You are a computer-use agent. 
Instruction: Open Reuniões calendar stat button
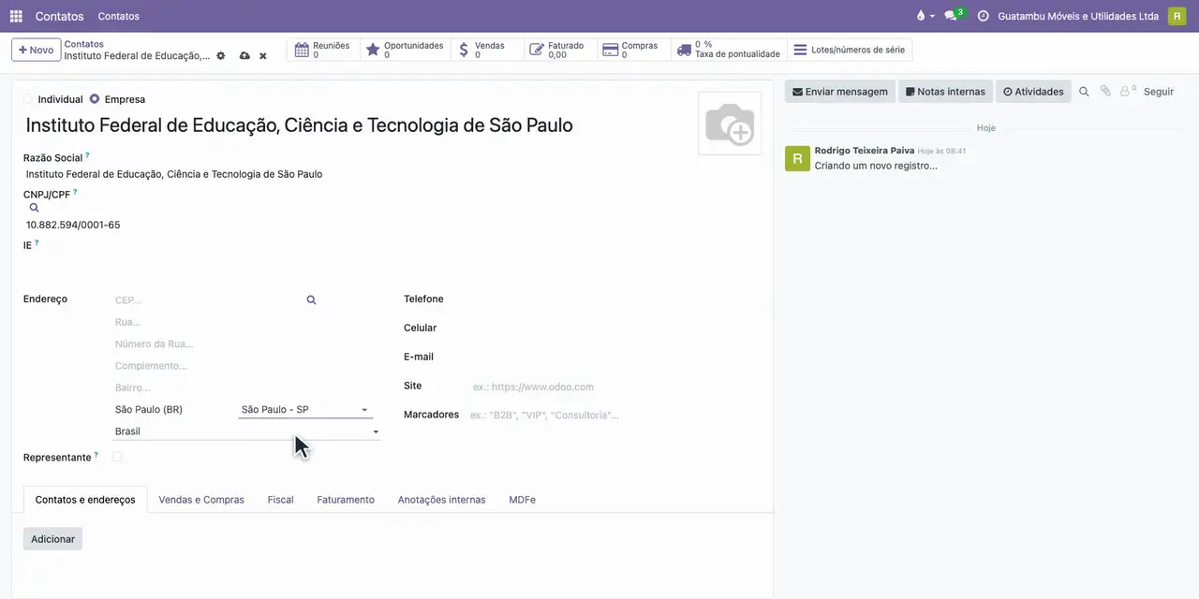coord(322,50)
